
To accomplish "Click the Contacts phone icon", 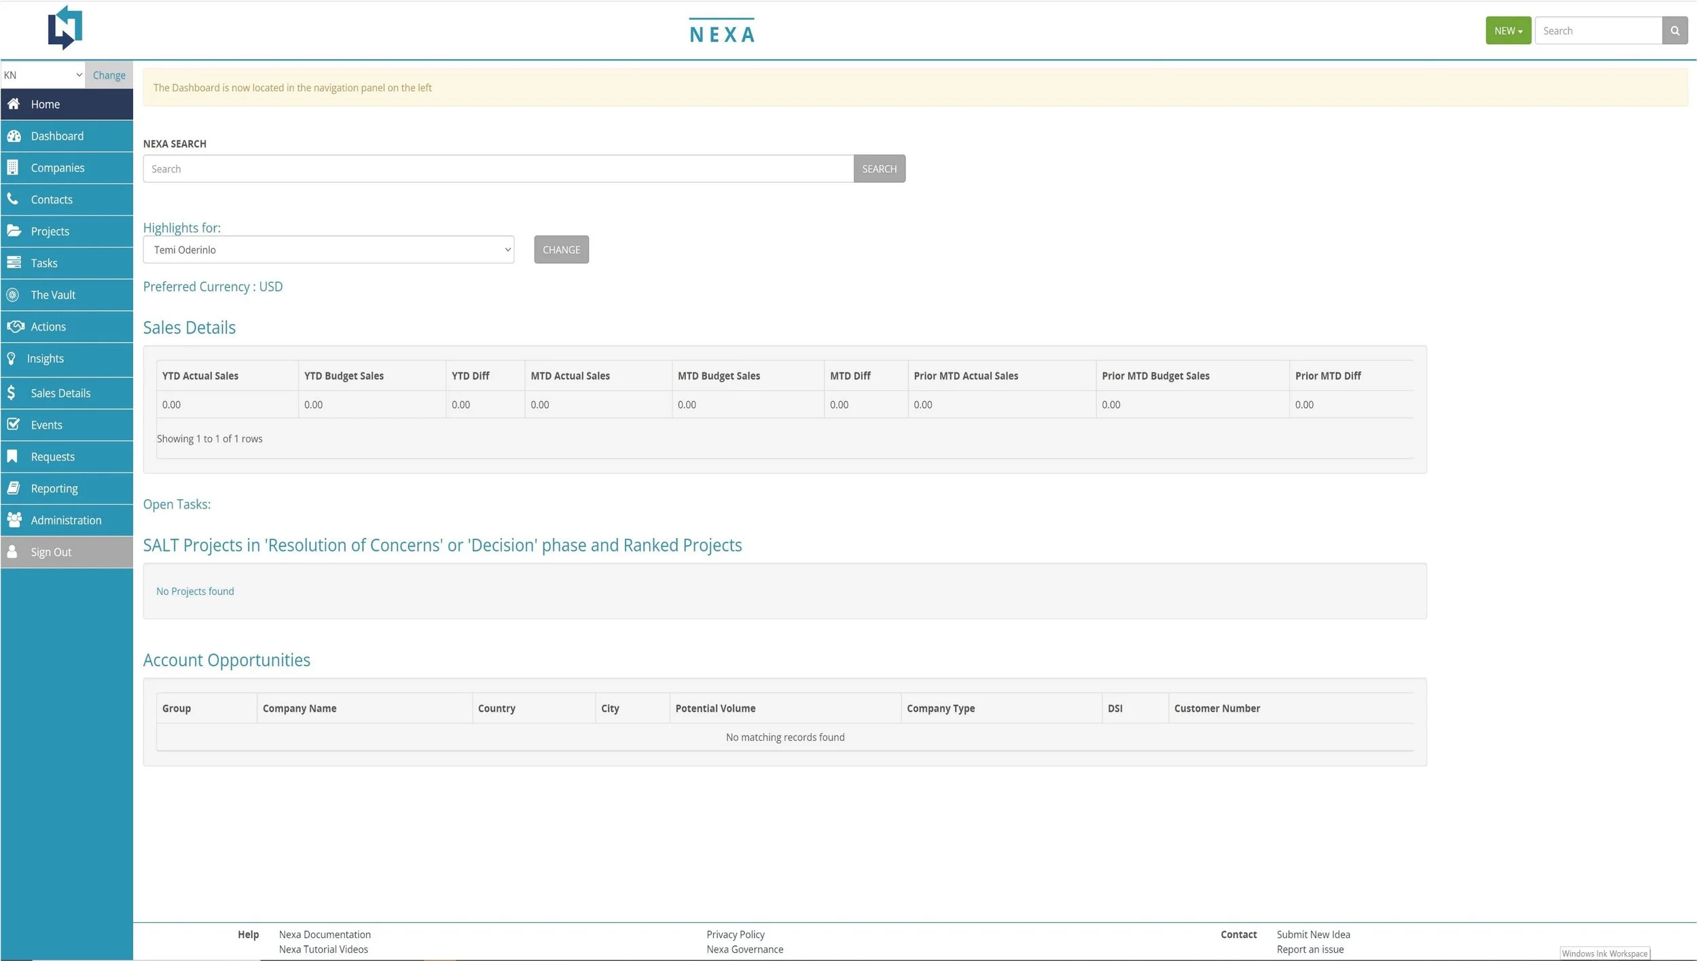I will point(13,199).
